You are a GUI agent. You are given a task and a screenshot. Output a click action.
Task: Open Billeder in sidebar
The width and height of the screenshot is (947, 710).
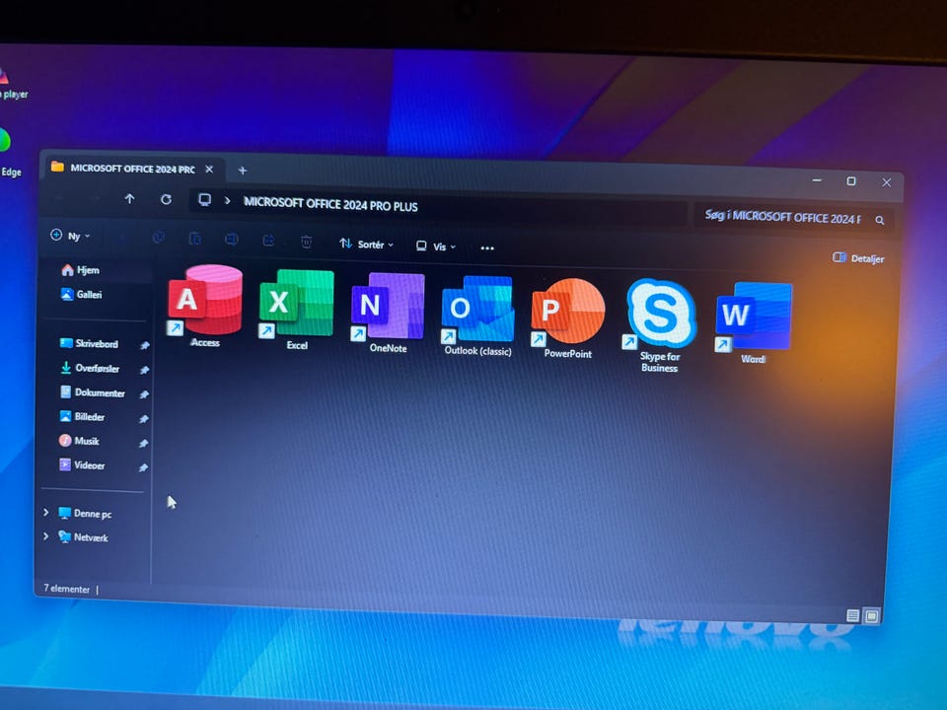82,416
